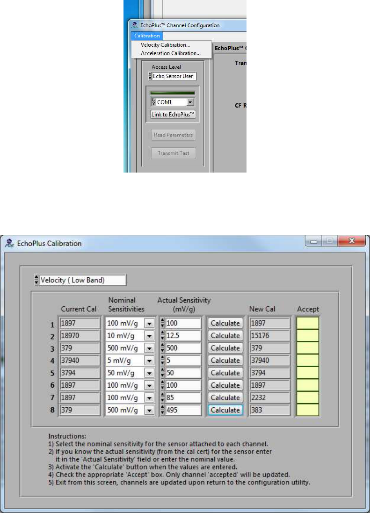Open channel 3 nominal sensitivity dropdown

150,348
